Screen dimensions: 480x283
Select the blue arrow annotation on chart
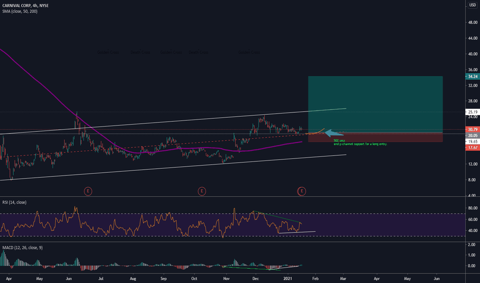click(334, 133)
